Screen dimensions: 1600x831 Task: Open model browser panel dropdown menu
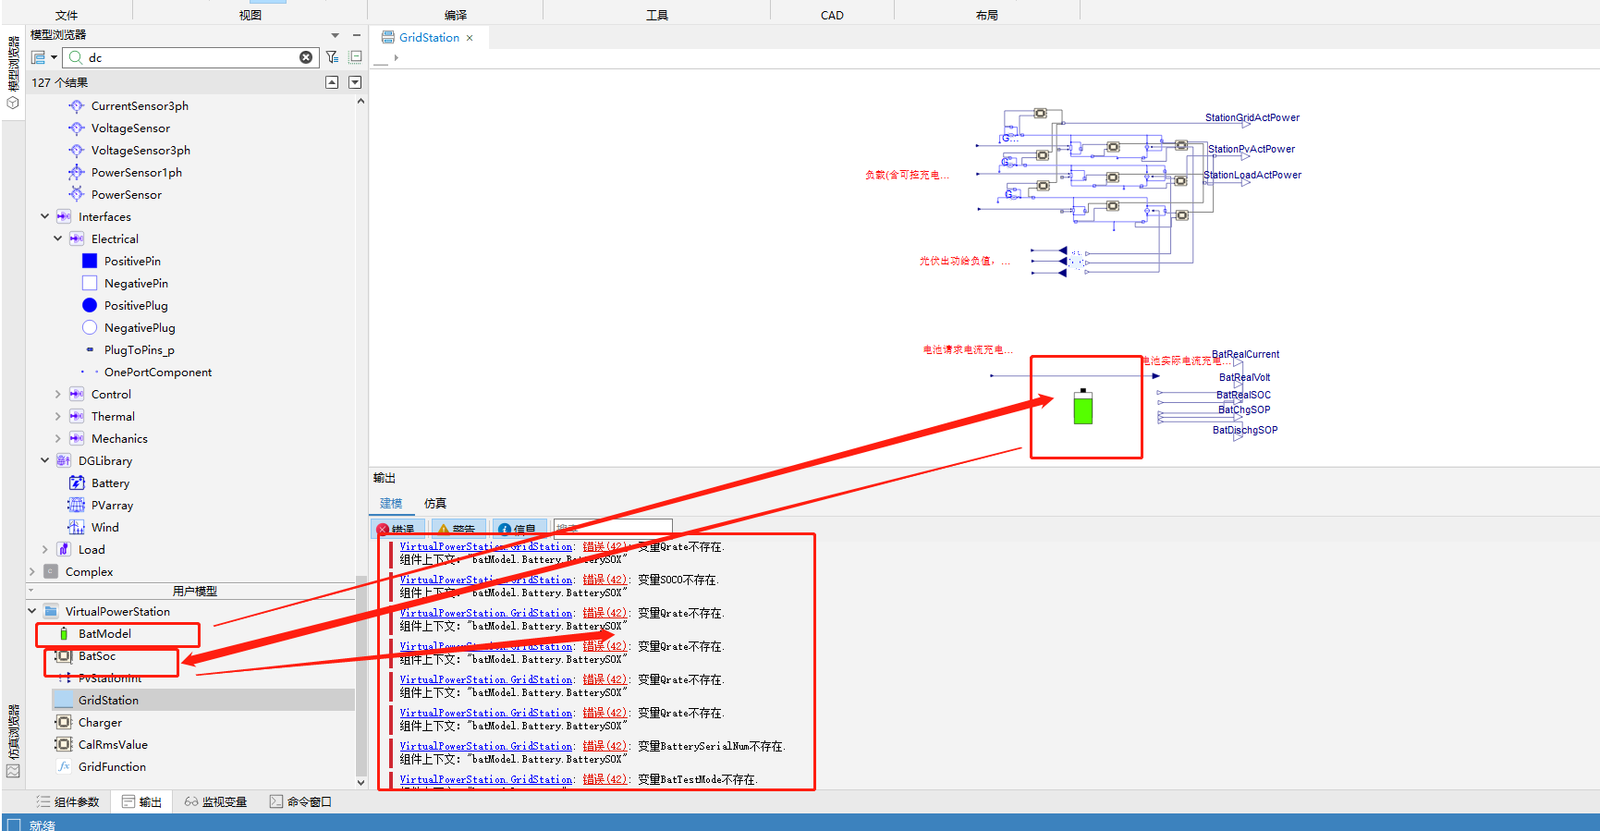coord(336,35)
